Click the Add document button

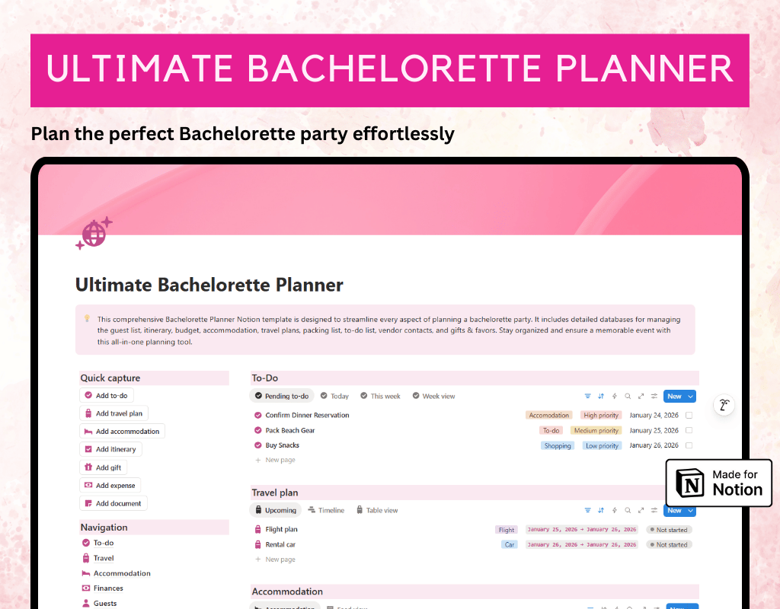[x=113, y=503]
